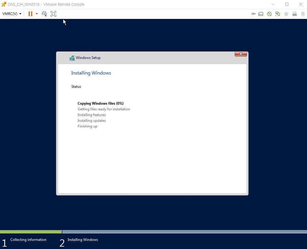
Task: Open the CD/DVD drive device icon
Action: point(269,14)
